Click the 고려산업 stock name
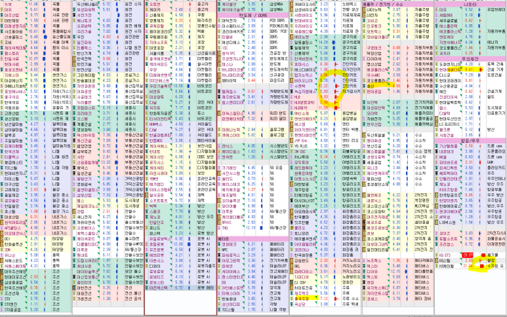This screenshot has height=317, width=507. click(11, 113)
